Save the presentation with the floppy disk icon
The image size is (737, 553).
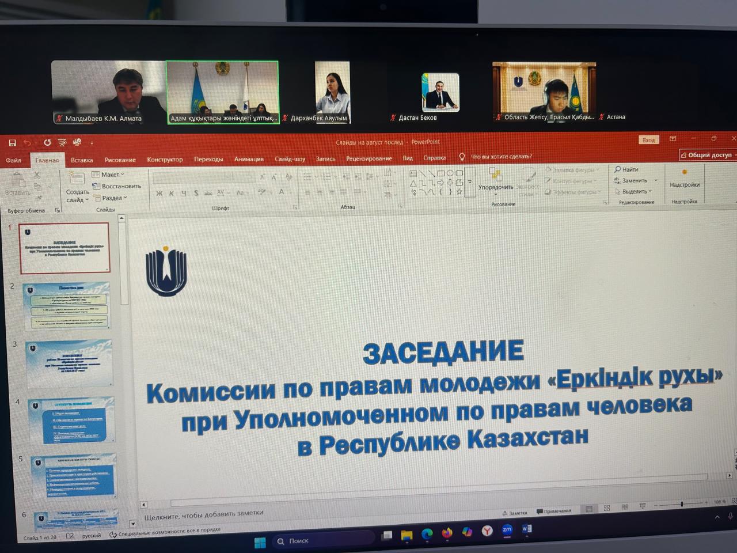(x=12, y=142)
